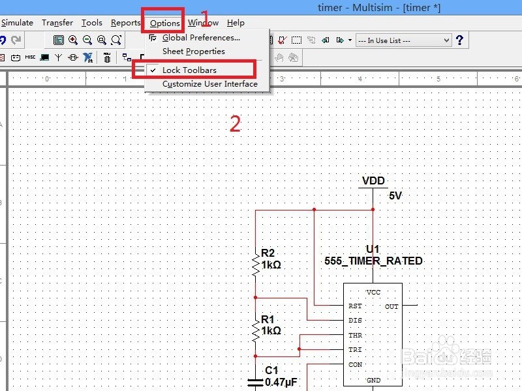This screenshot has width=522, height=391.
Task: Open the Reports menu
Action: click(x=126, y=23)
